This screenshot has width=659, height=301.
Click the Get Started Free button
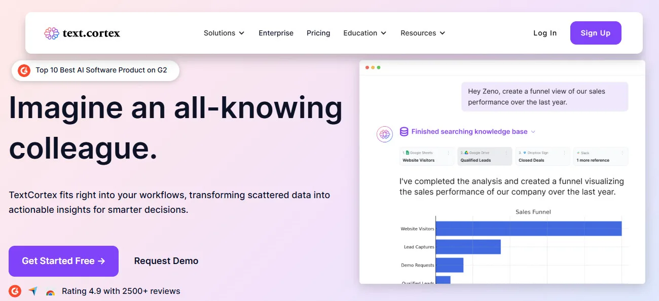click(63, 261)
